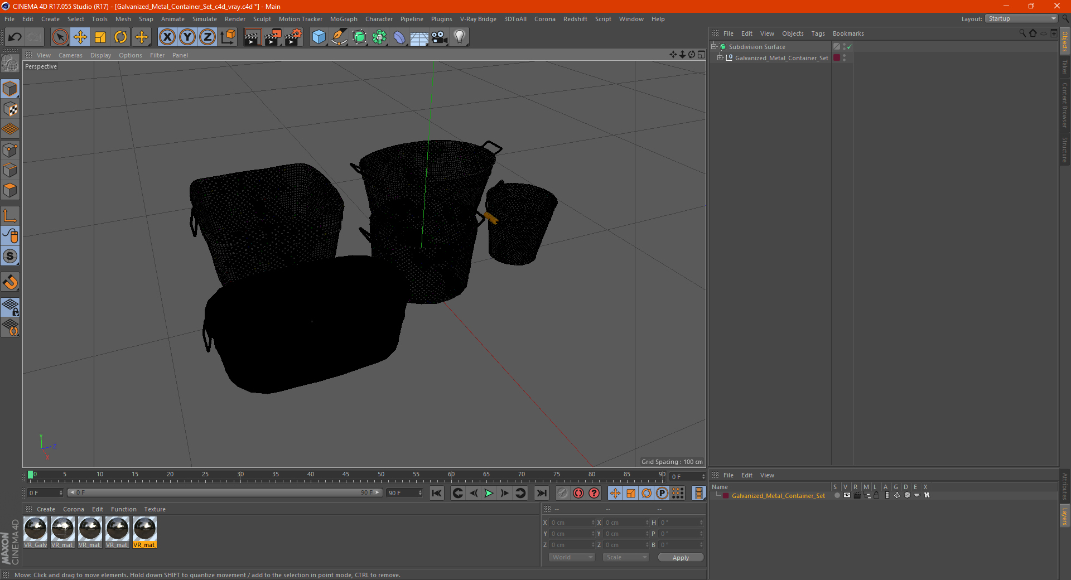This screenshot has height=580, width=1071.
Task: Click Render View clapperboard icon
Action: (252, 37)
